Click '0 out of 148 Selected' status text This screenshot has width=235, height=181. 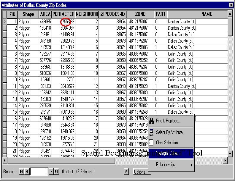[78, 172]
